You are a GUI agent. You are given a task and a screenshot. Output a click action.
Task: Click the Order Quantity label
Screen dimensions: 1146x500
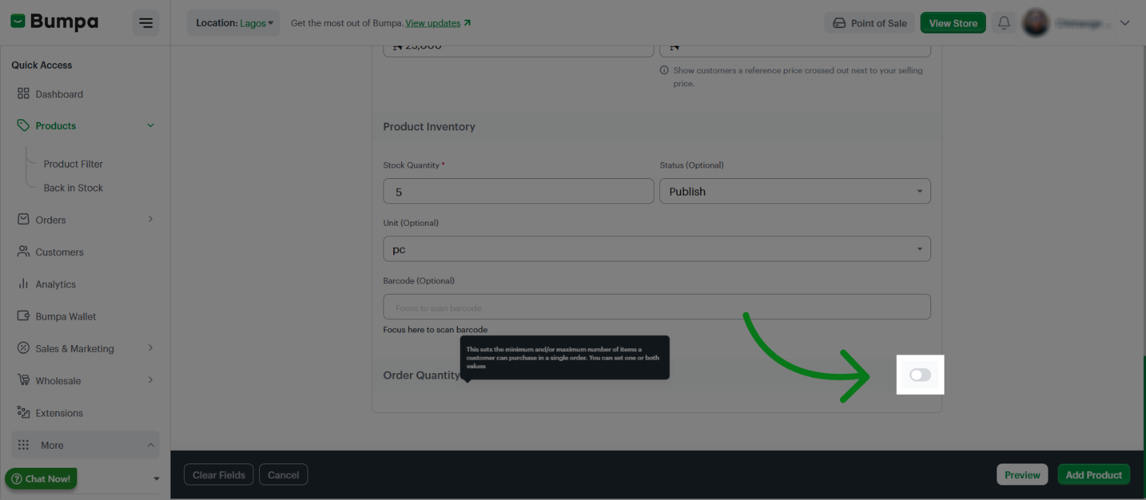click(421, 375)
